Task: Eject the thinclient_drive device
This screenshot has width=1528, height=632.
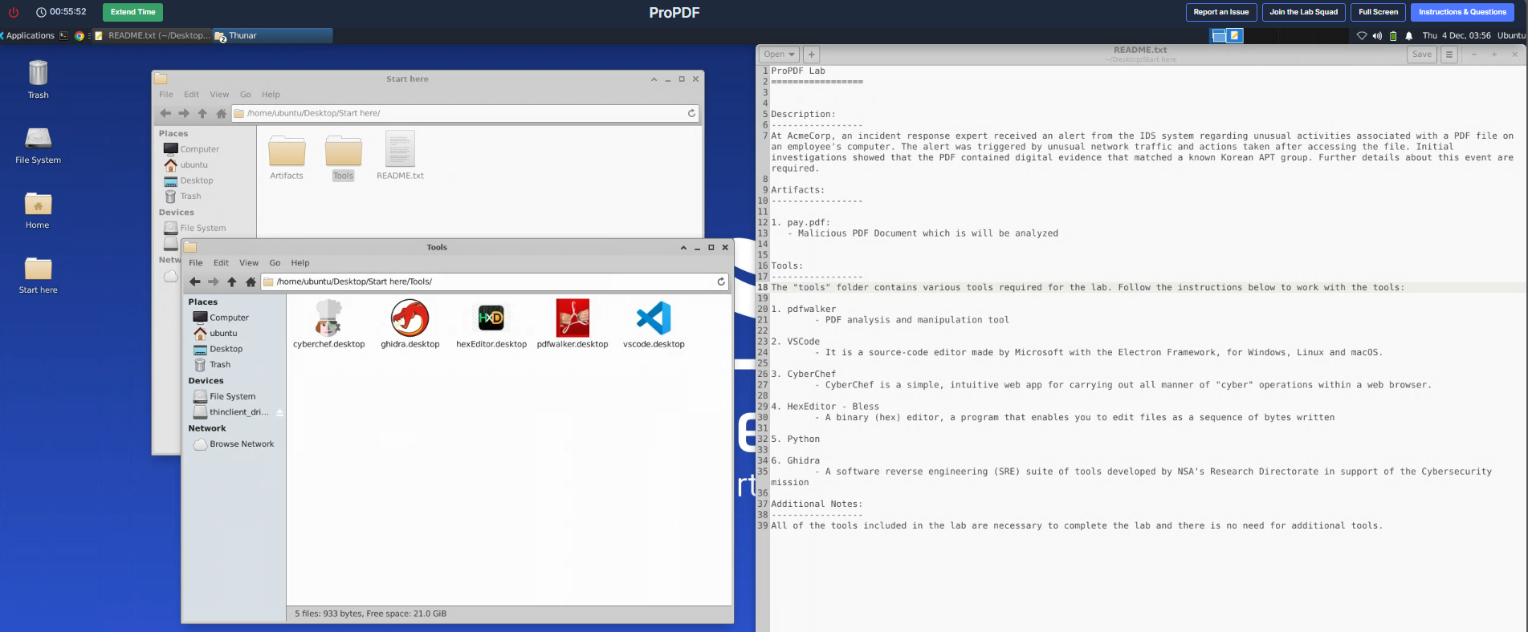Action: click(279, 412)
